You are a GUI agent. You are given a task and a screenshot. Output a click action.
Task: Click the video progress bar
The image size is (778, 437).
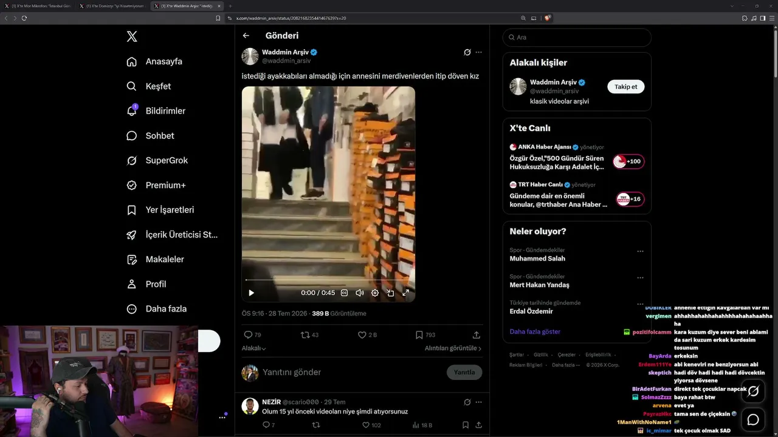click(x=328, y=280)
